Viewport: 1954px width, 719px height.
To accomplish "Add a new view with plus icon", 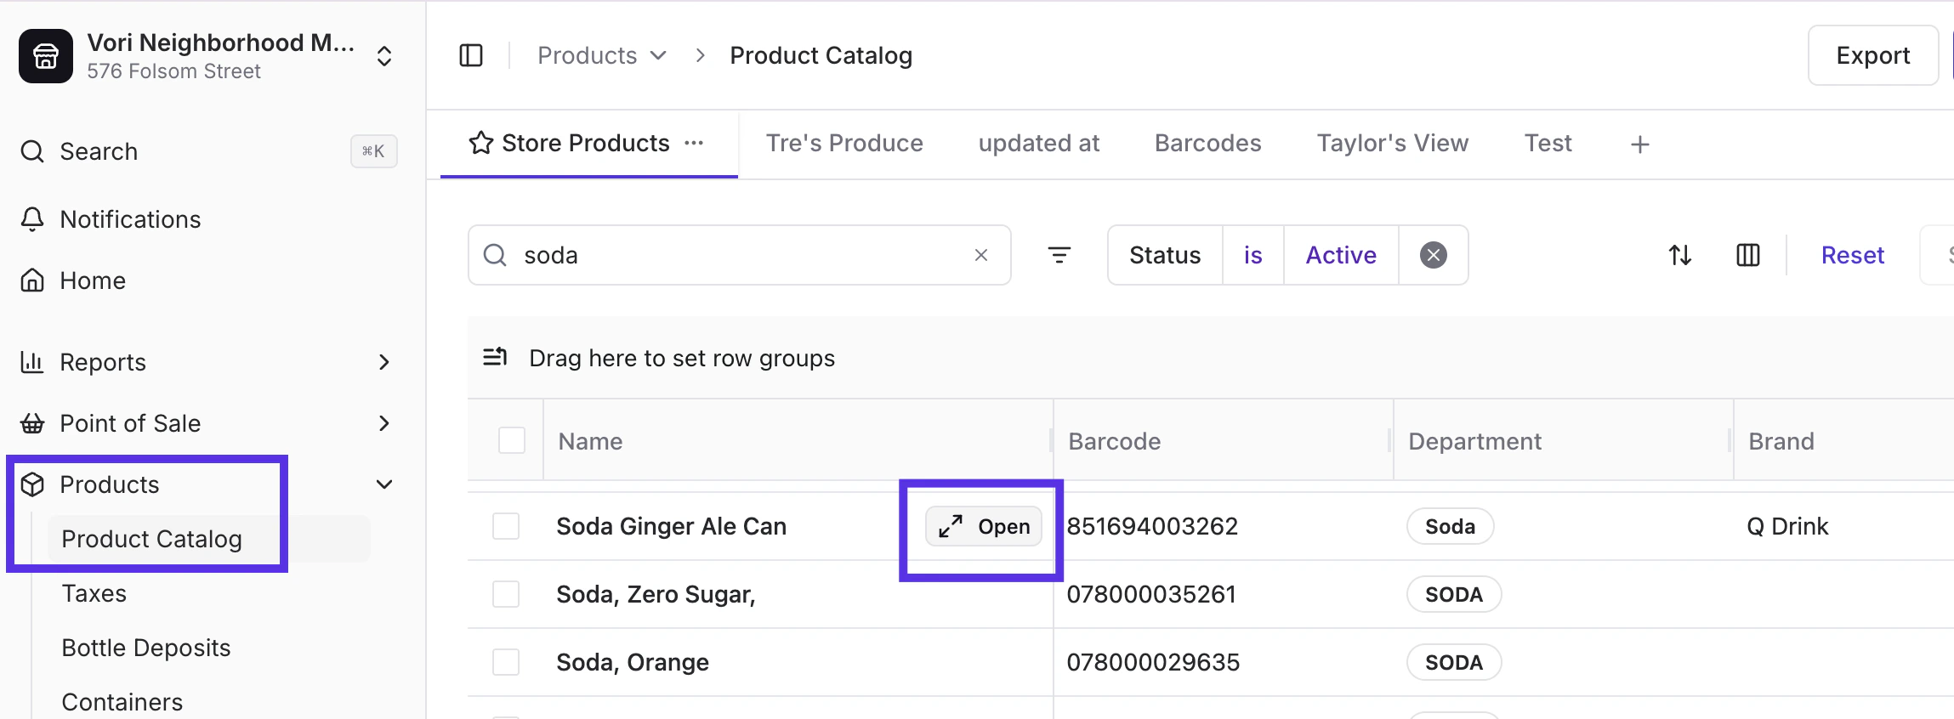I will pyautogui.click(x=1639, y=144).
